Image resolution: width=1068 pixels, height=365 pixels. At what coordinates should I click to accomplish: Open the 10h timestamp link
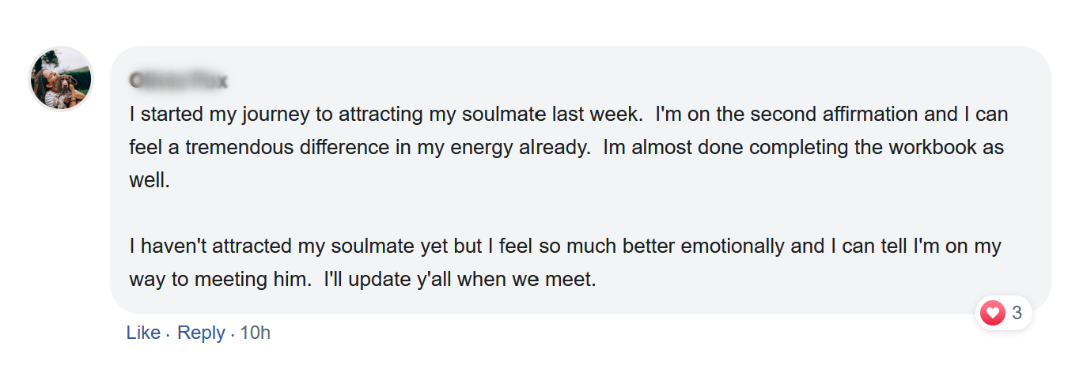[x=255, y=333]
